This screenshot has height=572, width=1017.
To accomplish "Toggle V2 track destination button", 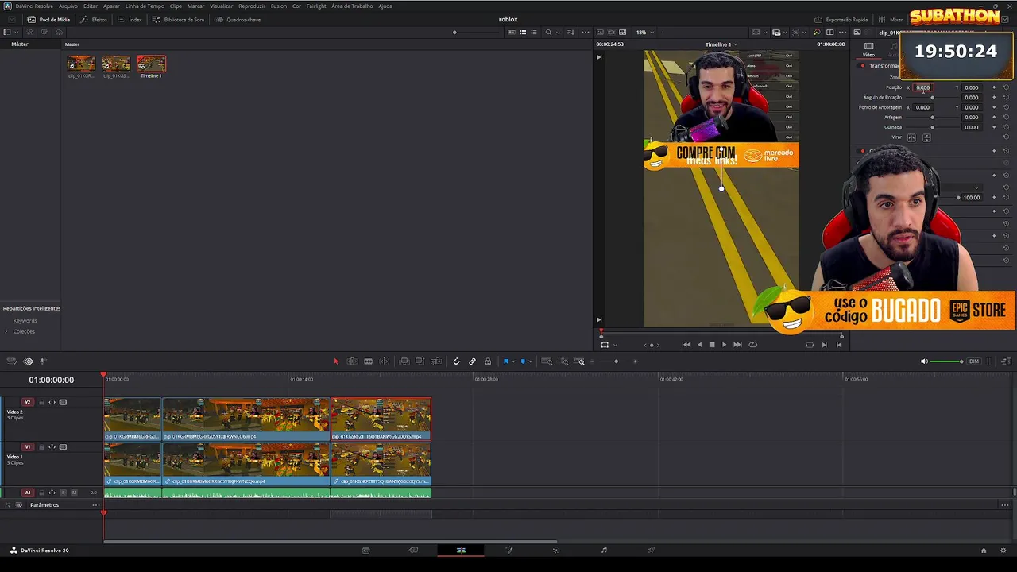I will point(27,402).
